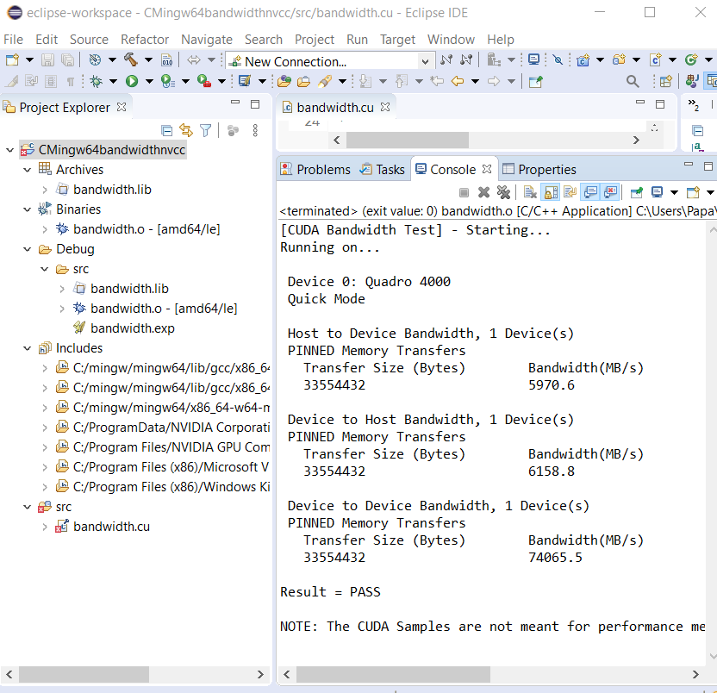Open the New Connection dropdown
717x693 pixels.
pyautogui.click(x=425, y=61)
